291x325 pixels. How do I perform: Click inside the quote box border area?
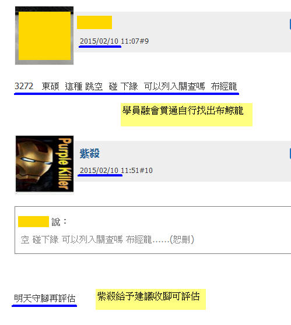pos(153,230)
